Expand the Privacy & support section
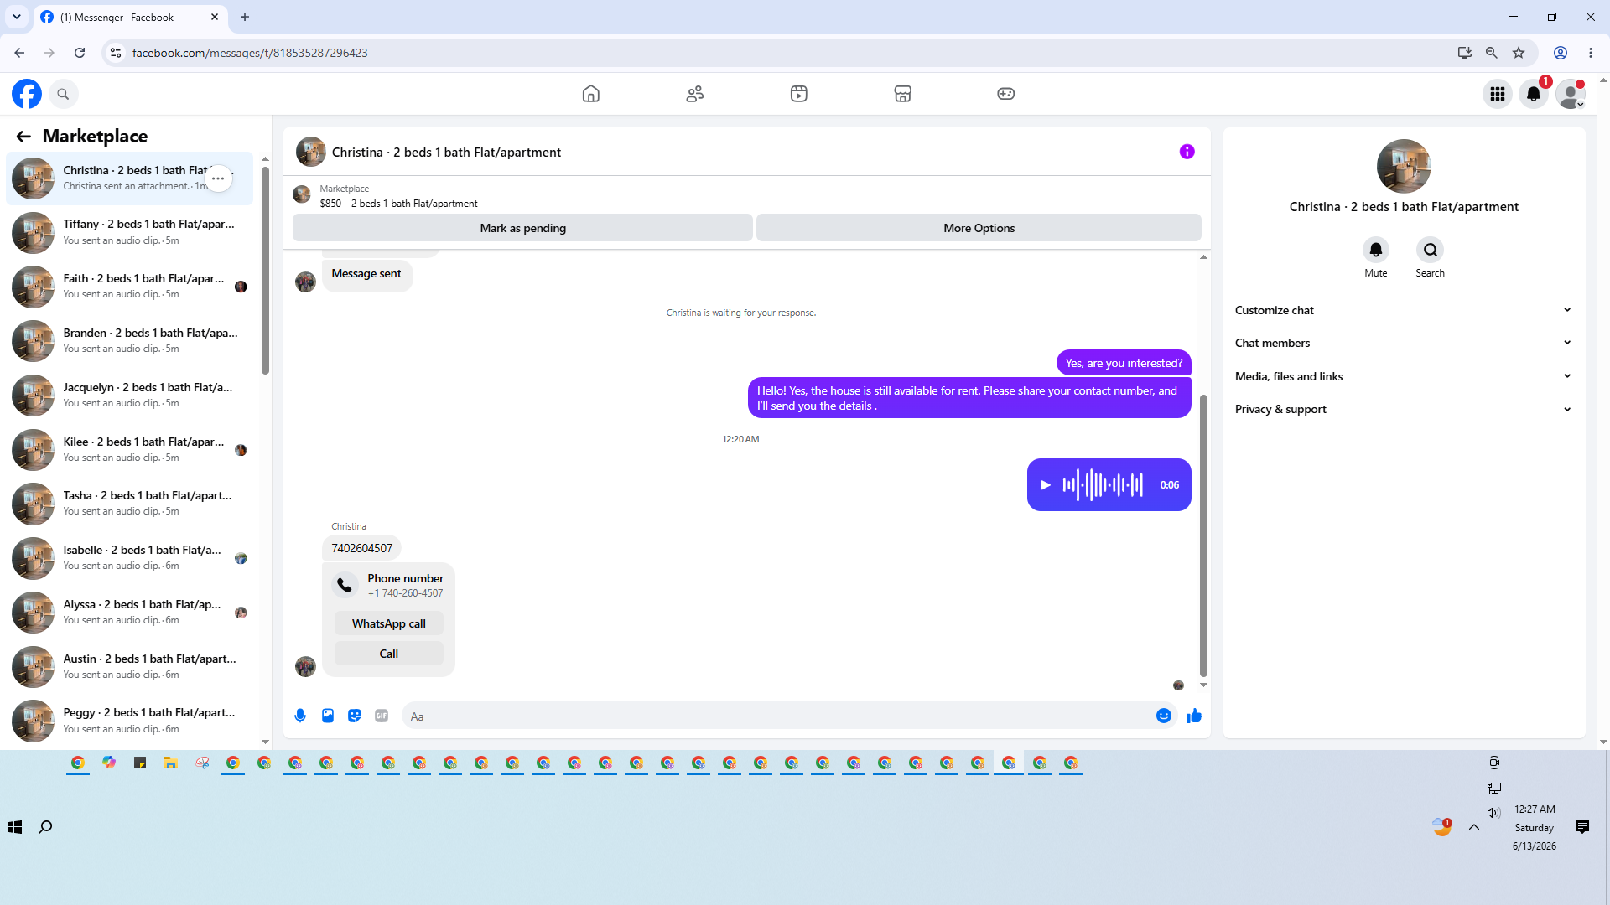This screenshot has height=905, width=1610. tap(1403, 409)
